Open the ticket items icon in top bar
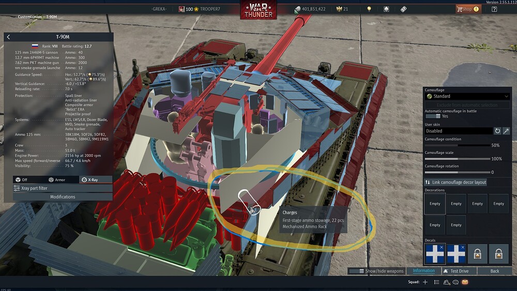This screenshot has width=517, height=291. click(x=404, y=9)
